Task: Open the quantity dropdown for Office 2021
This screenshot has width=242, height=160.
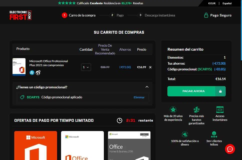Action: (x=86, y=67)
